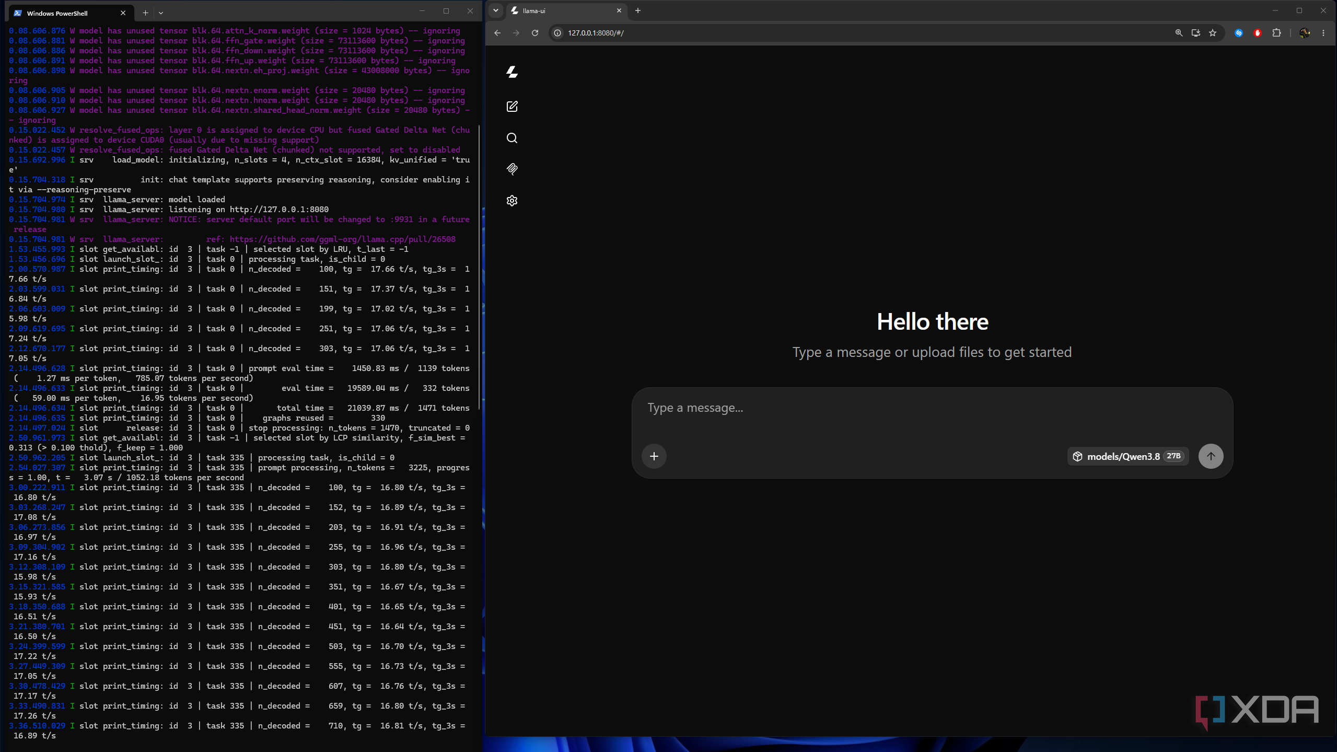Click the sidebar icon below the search magnifier

pos(512,169)
